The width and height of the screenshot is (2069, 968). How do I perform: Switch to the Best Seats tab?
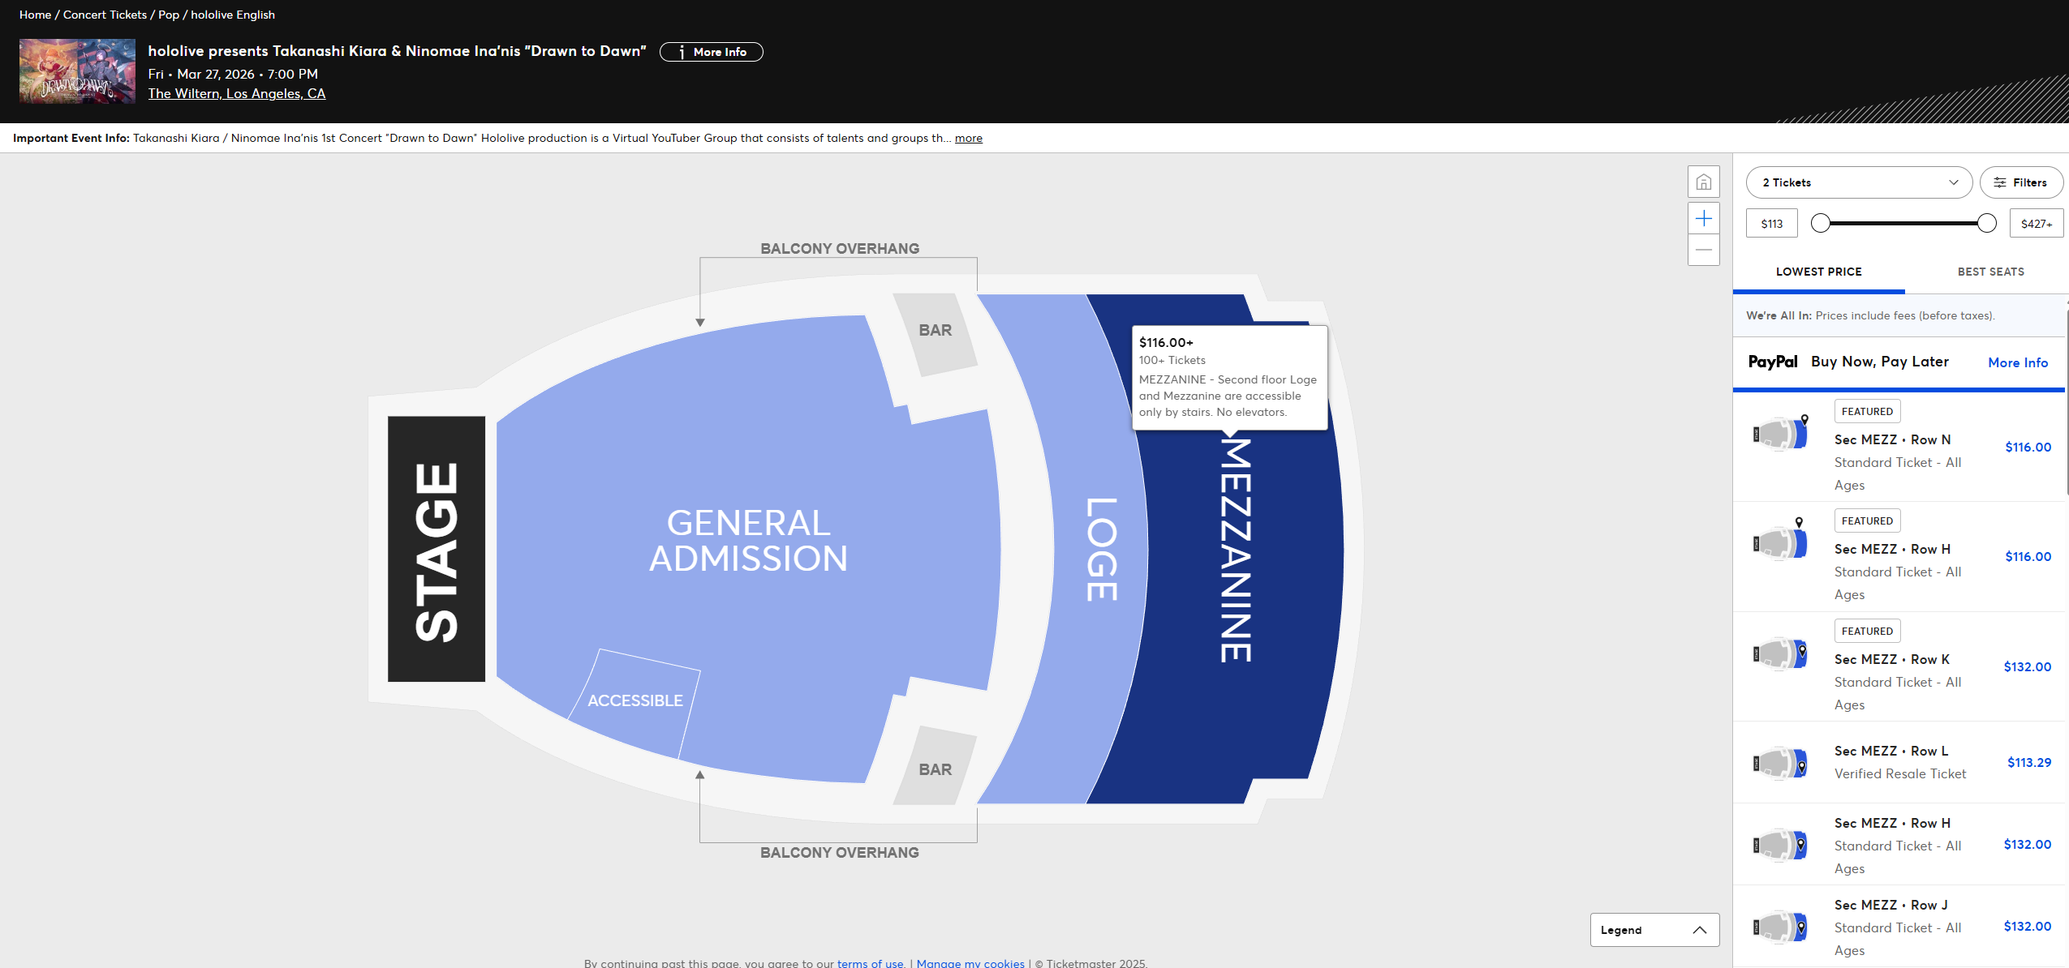pos(1989,272)
